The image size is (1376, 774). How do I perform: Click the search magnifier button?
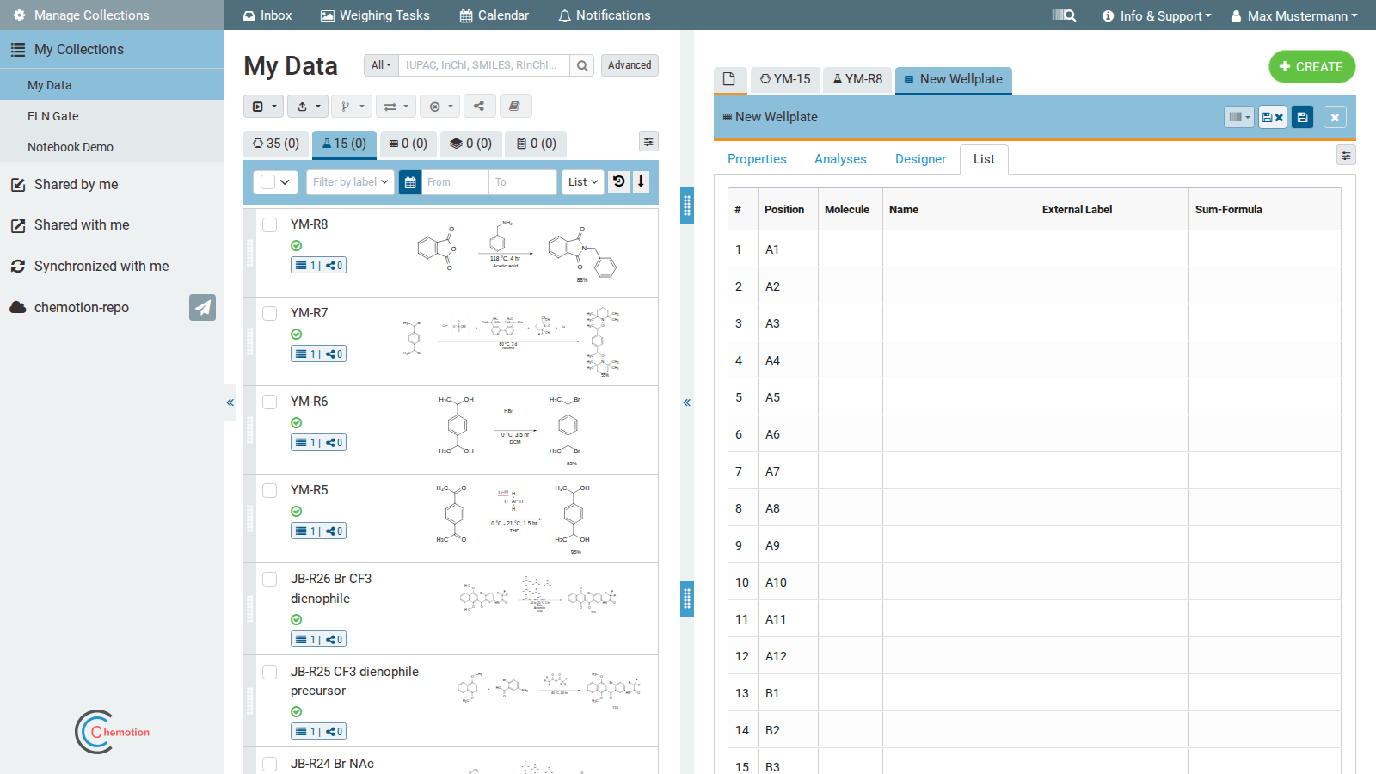click(x=582, y=65)
